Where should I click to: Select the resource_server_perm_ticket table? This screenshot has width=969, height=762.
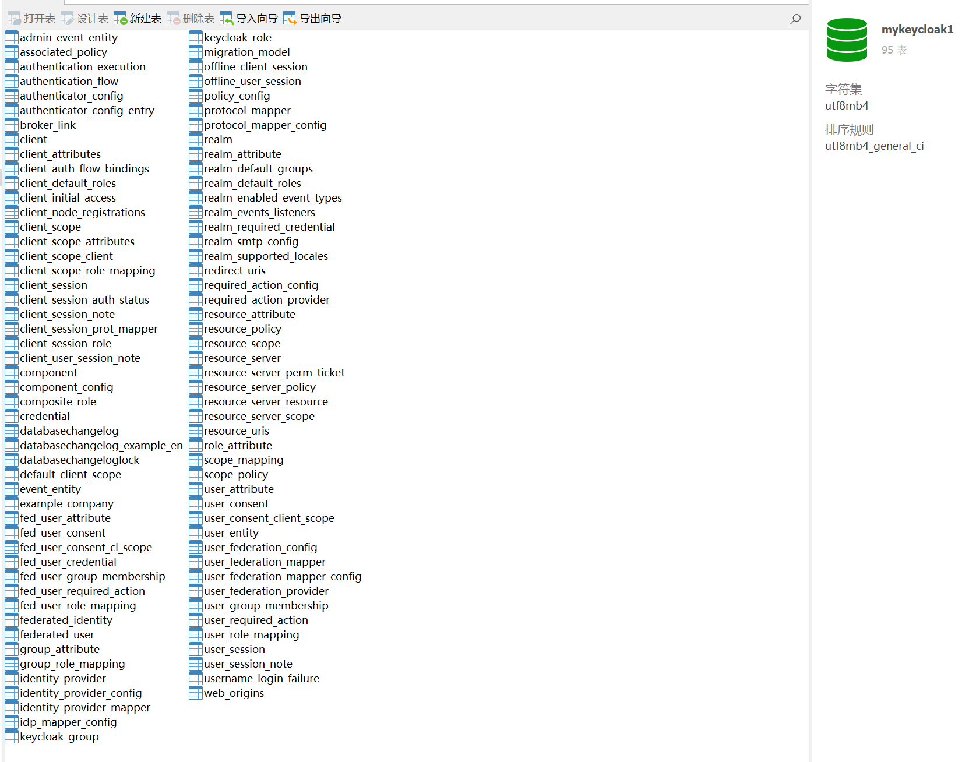[274, 373]
